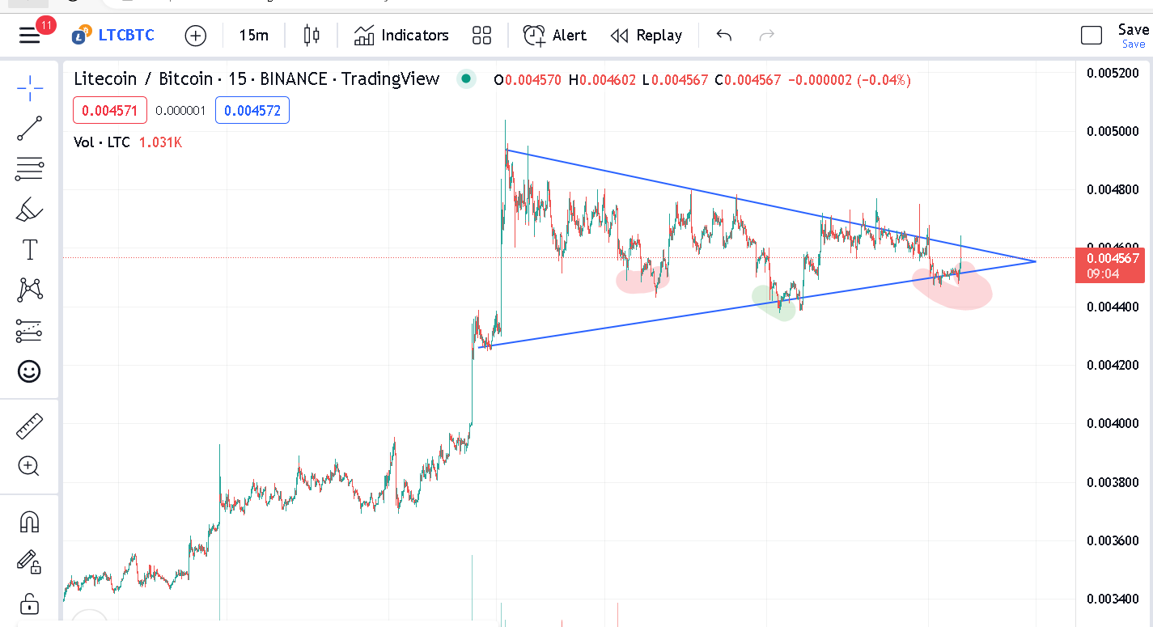
Task: Click the 0.004000 price axis label
Action: [x=1113, y=424]
